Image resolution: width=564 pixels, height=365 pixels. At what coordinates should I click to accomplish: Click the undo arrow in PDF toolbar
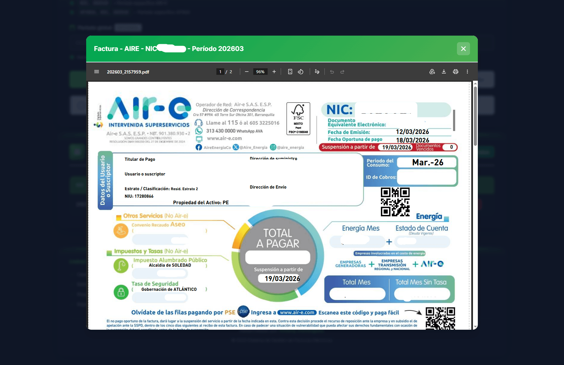click(x=332, y=72)
